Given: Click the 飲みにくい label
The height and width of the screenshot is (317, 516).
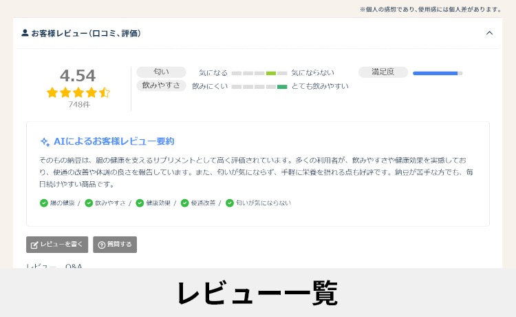Looking at the screenshot, I should pyautogui.click(x=210, y=86).
